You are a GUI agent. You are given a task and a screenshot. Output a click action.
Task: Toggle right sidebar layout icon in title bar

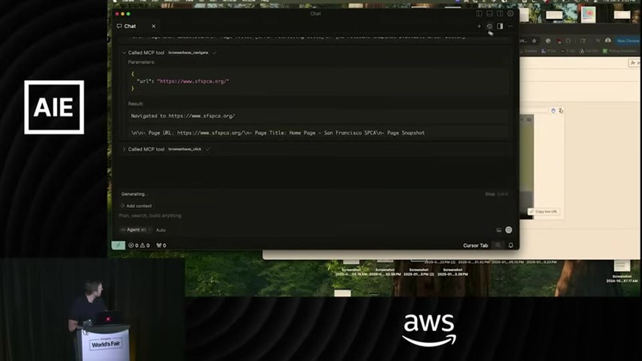pos(500,13)
